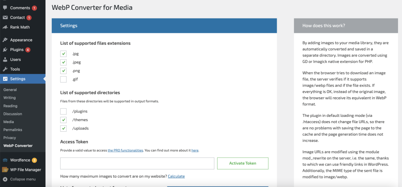Click the Rank Math icon in sidebar

click(5, 27)
